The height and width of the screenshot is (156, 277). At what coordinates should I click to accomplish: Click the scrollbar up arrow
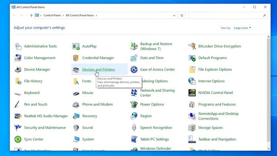click(268, 37)
